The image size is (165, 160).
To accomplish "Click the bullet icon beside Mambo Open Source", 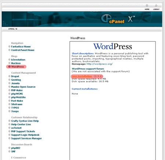I will click(x=9, y=87).
